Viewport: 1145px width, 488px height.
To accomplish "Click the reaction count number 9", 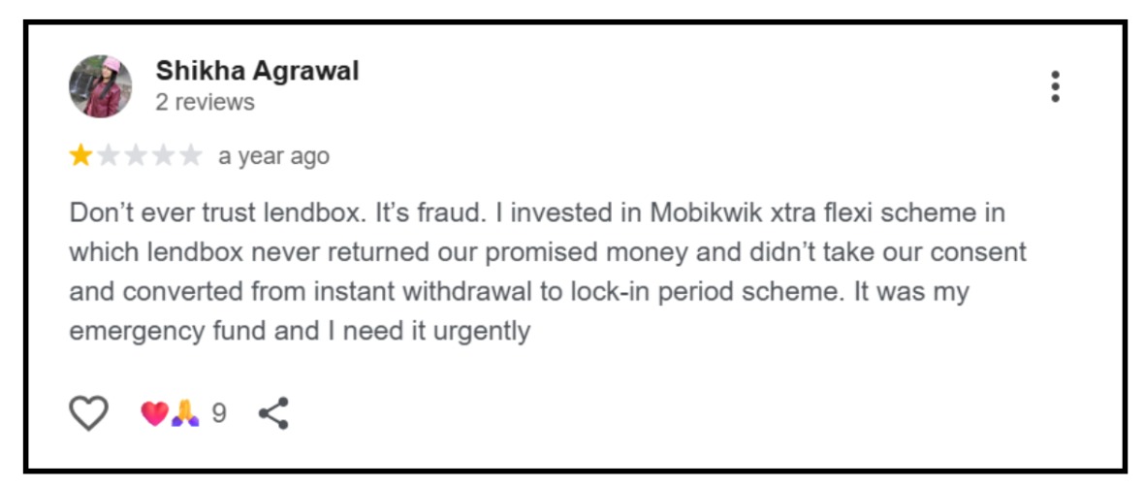I will coord(219,414).
